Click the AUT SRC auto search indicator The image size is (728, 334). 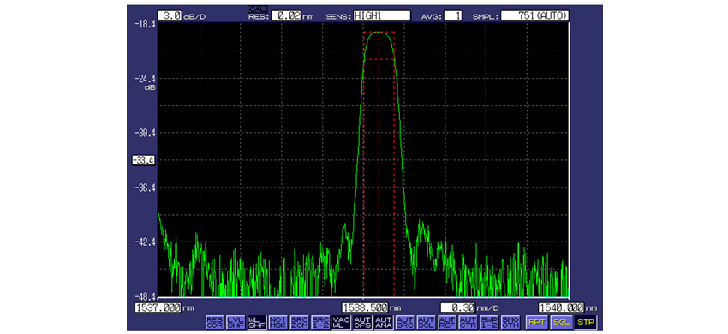pos(404,322)
